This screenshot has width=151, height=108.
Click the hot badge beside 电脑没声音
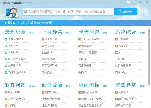[x=43, y=92]
